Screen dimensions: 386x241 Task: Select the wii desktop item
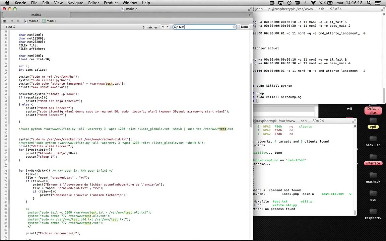(x=349, y=108)
